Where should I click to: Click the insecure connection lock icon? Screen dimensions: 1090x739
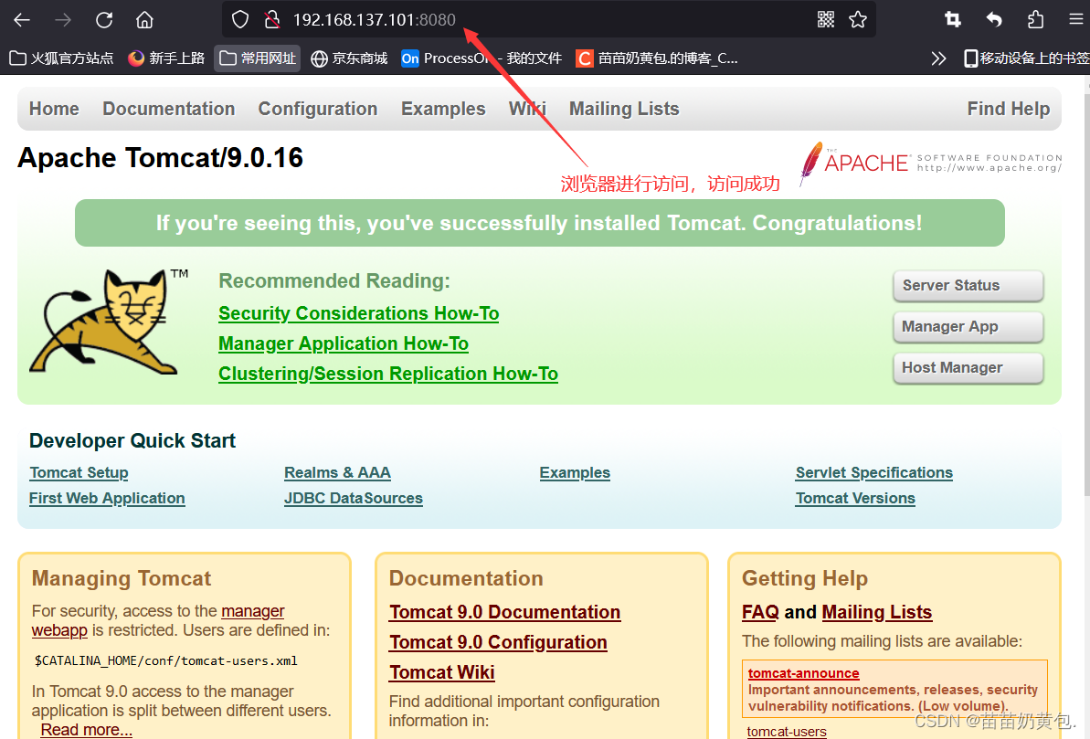272,19
